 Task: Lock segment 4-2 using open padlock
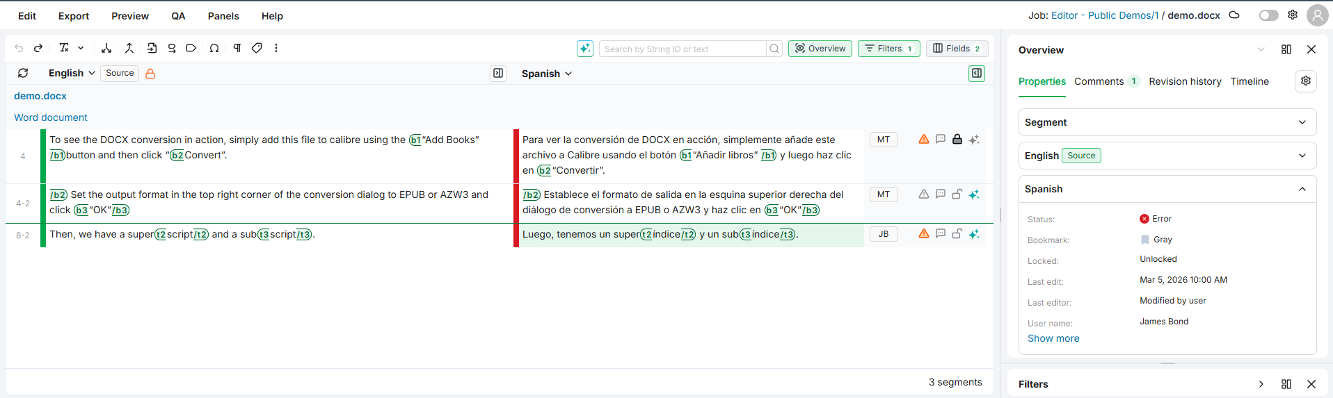[x=957, y=194]
